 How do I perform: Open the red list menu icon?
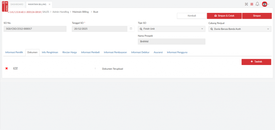tap(252, 4)
